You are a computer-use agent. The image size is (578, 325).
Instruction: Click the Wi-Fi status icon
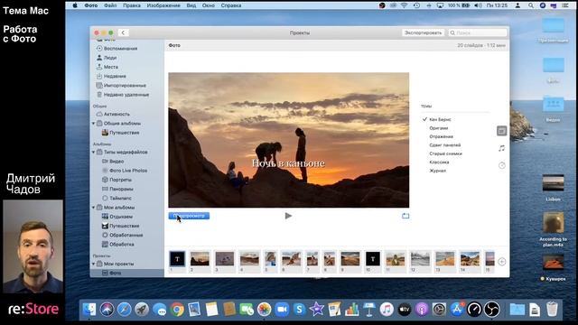405,5
